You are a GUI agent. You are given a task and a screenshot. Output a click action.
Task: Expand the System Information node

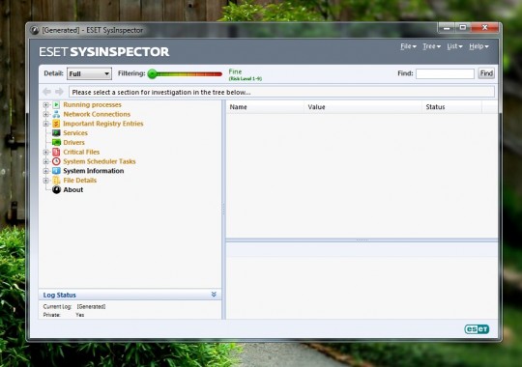[x=46, y=171]
